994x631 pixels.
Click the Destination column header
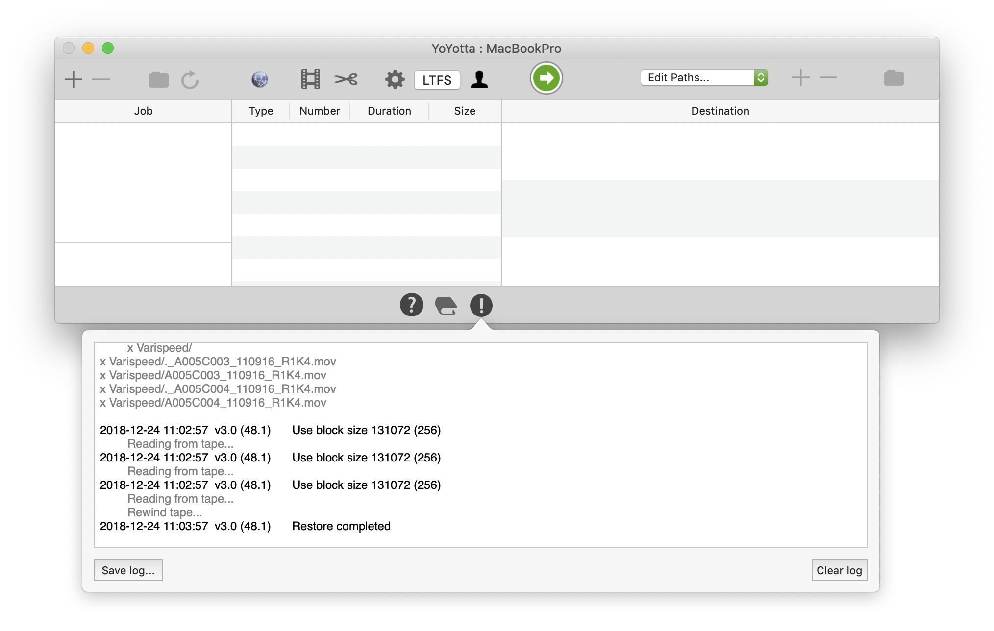pos(720,111)
